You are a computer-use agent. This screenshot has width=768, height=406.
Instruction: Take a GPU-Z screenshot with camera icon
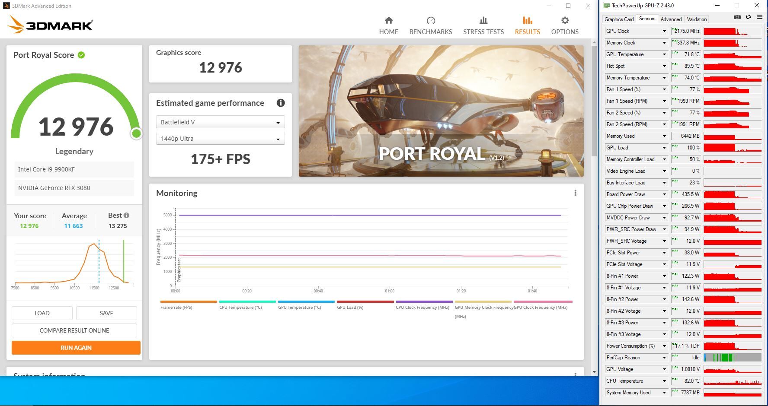click(737, 17)
